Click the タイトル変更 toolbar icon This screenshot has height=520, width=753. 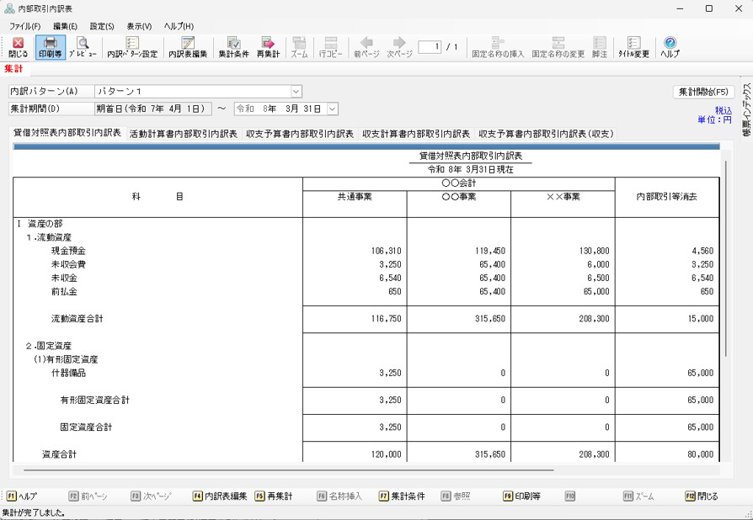pyautogui.click(x=633, y=47)
